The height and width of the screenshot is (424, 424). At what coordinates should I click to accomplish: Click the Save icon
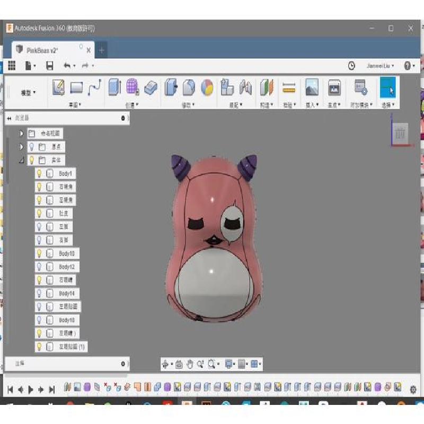coord(49,66)
